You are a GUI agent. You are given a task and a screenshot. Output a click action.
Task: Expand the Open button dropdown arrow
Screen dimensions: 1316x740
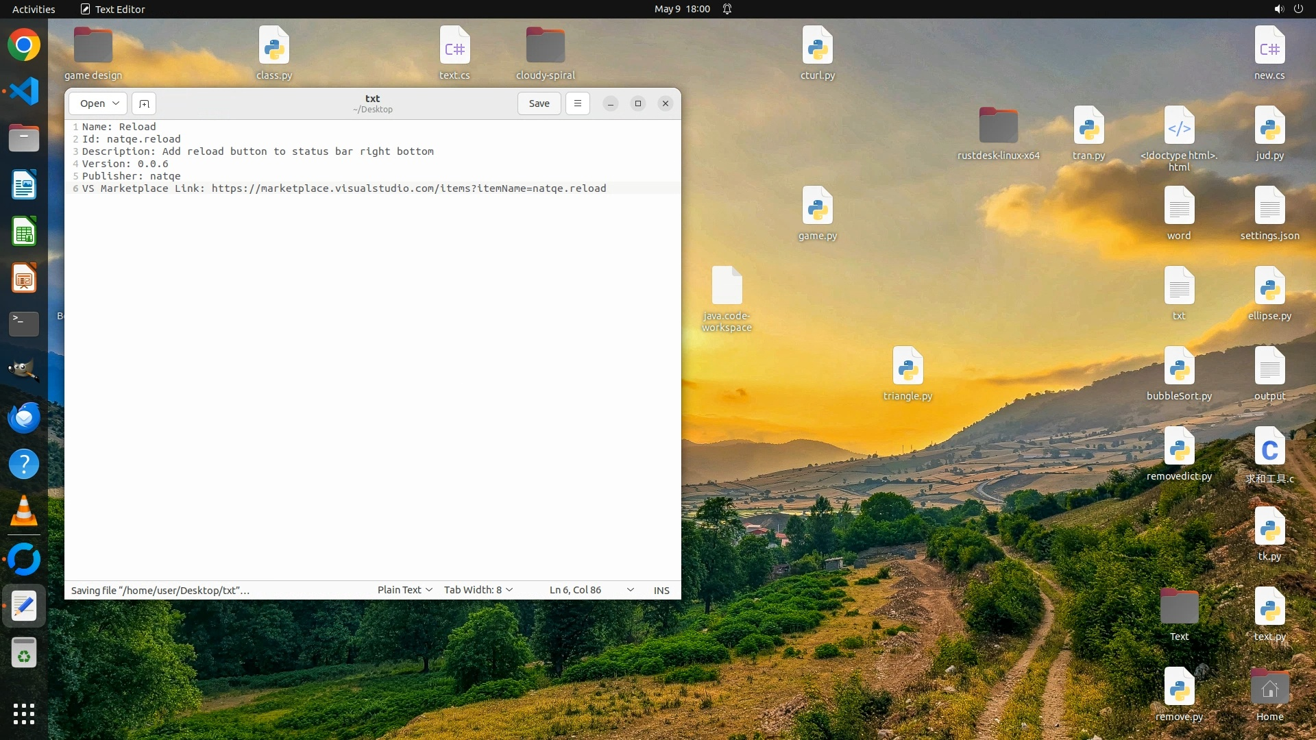point(116,103)
